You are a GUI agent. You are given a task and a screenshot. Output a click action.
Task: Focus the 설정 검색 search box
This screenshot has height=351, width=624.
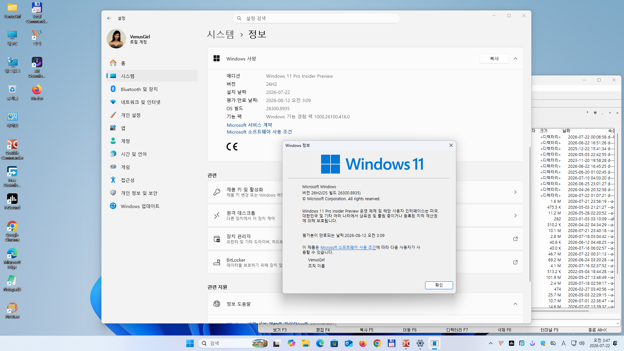[x=316, y=18]
